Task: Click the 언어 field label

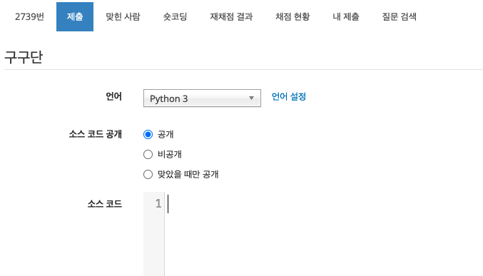Action: coord(114,96)
